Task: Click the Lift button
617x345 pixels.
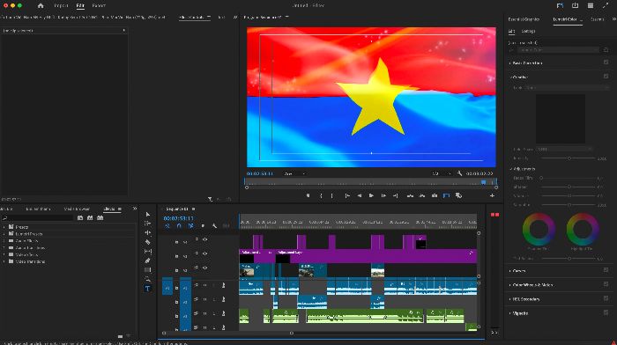Action: 410,195
